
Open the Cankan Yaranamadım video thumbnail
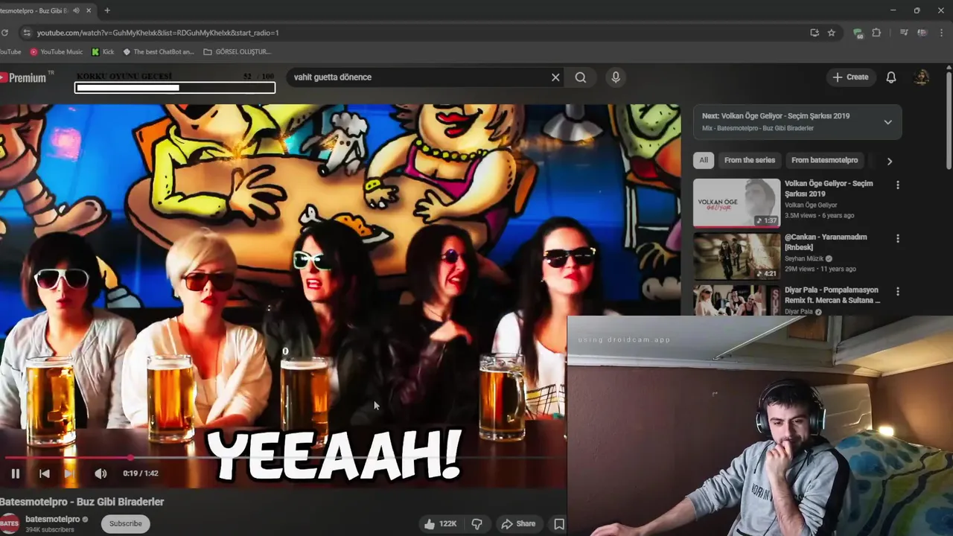click(736, 256)
